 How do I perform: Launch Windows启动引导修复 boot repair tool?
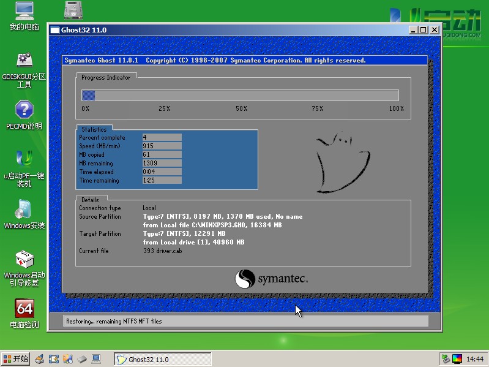click(x=24, y=259)
